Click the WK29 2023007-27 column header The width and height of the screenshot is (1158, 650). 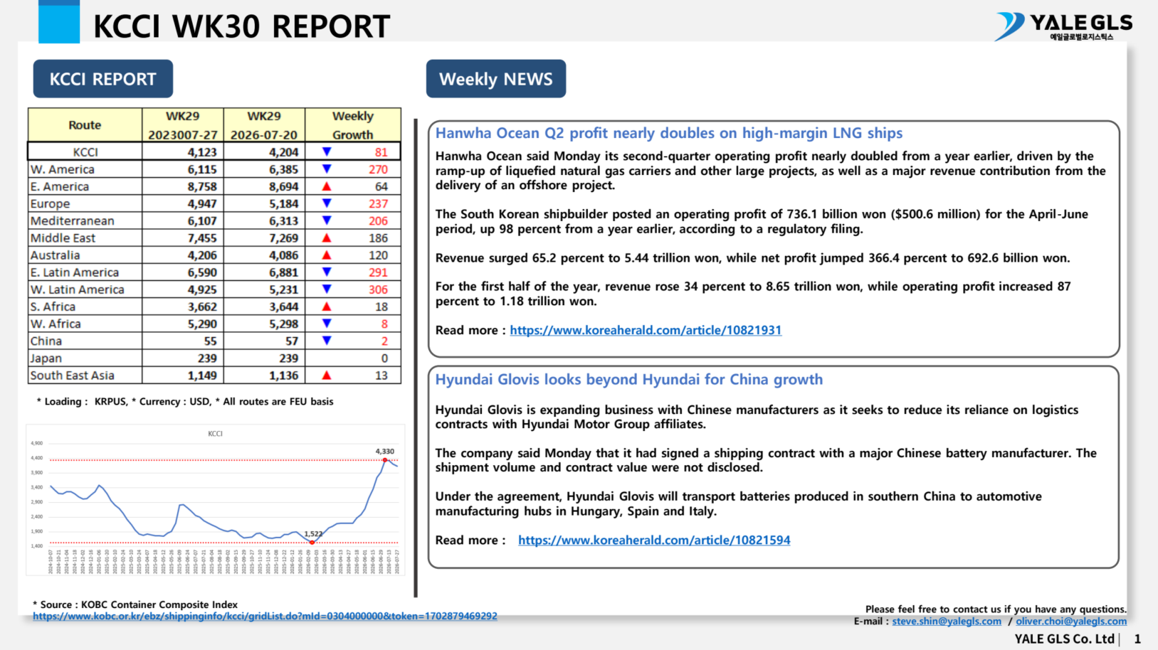tap(183, 125)
